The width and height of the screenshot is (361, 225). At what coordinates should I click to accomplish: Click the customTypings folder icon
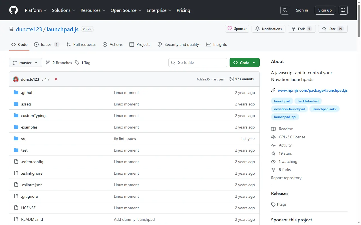[16, 116]
